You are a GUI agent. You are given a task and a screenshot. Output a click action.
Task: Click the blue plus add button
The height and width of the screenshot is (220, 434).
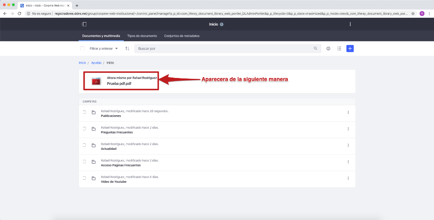350,49
